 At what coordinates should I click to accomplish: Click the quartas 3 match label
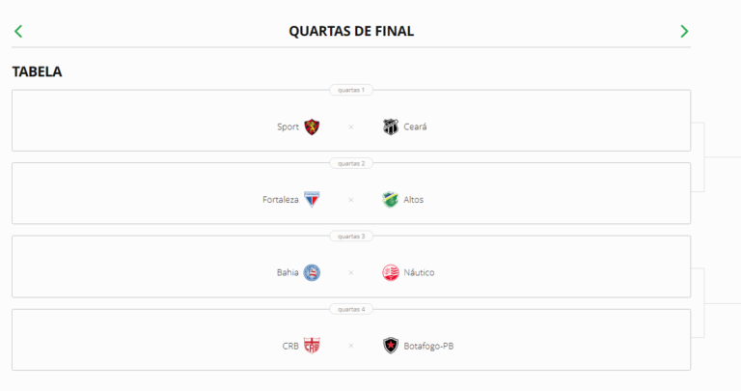pyautogui.click(x=350, y=236)
